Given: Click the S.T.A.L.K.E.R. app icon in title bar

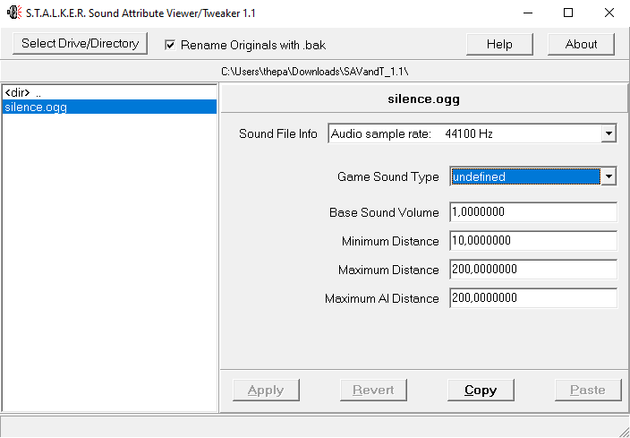Looking at the screenshot, I should click(x=14, y=13).
